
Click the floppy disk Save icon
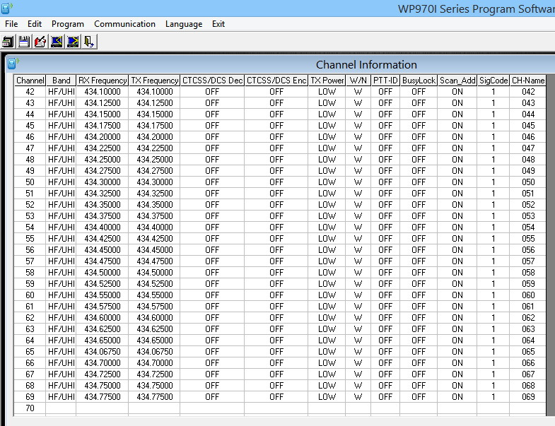24,42
